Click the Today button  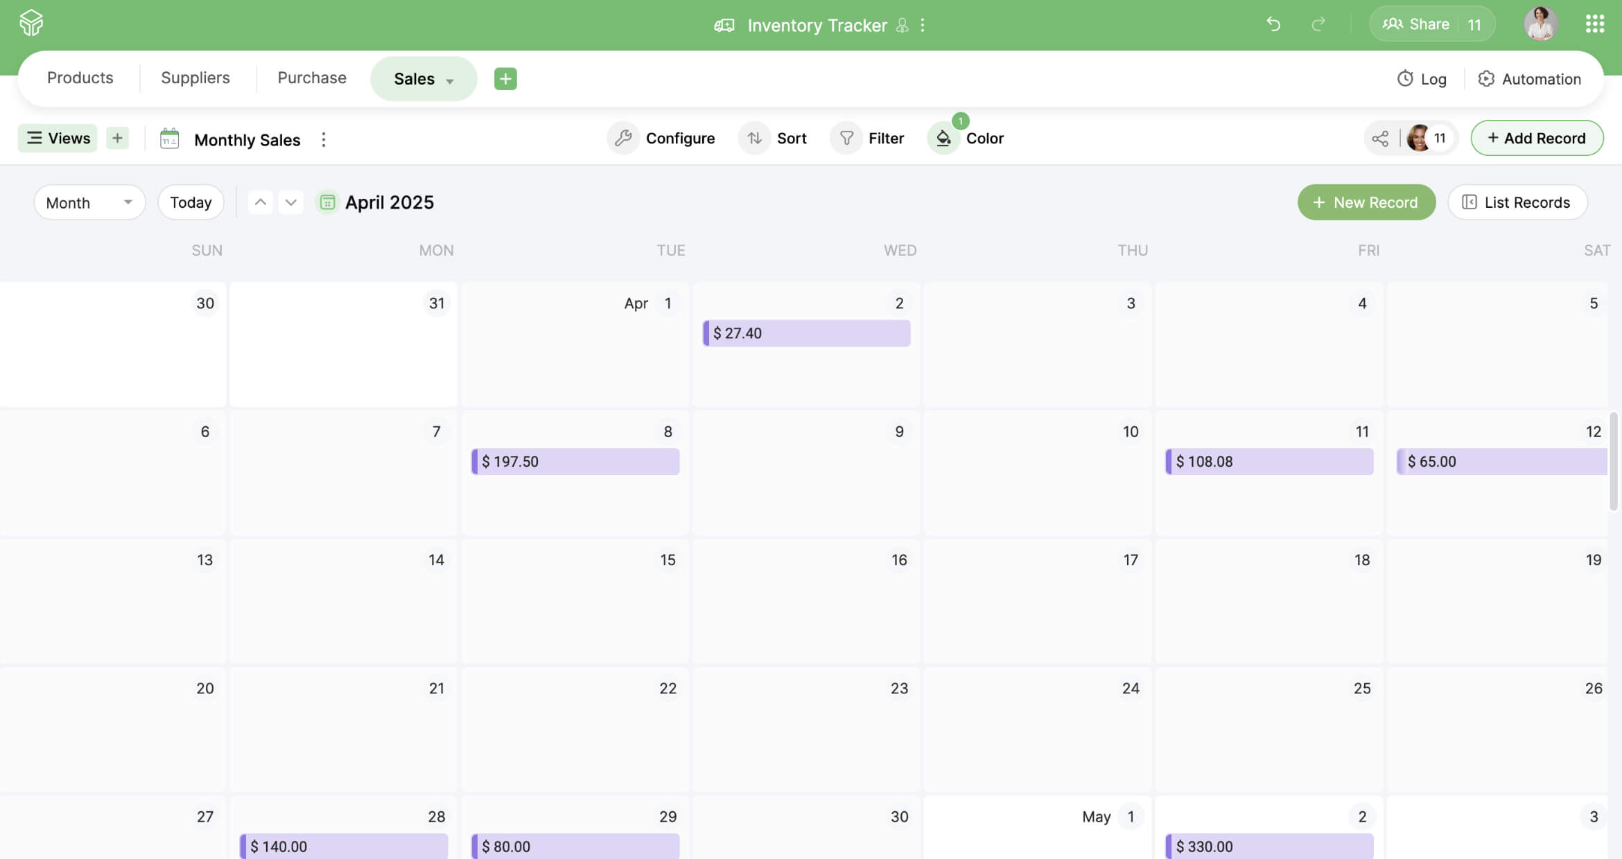click(x=191, y=202)
